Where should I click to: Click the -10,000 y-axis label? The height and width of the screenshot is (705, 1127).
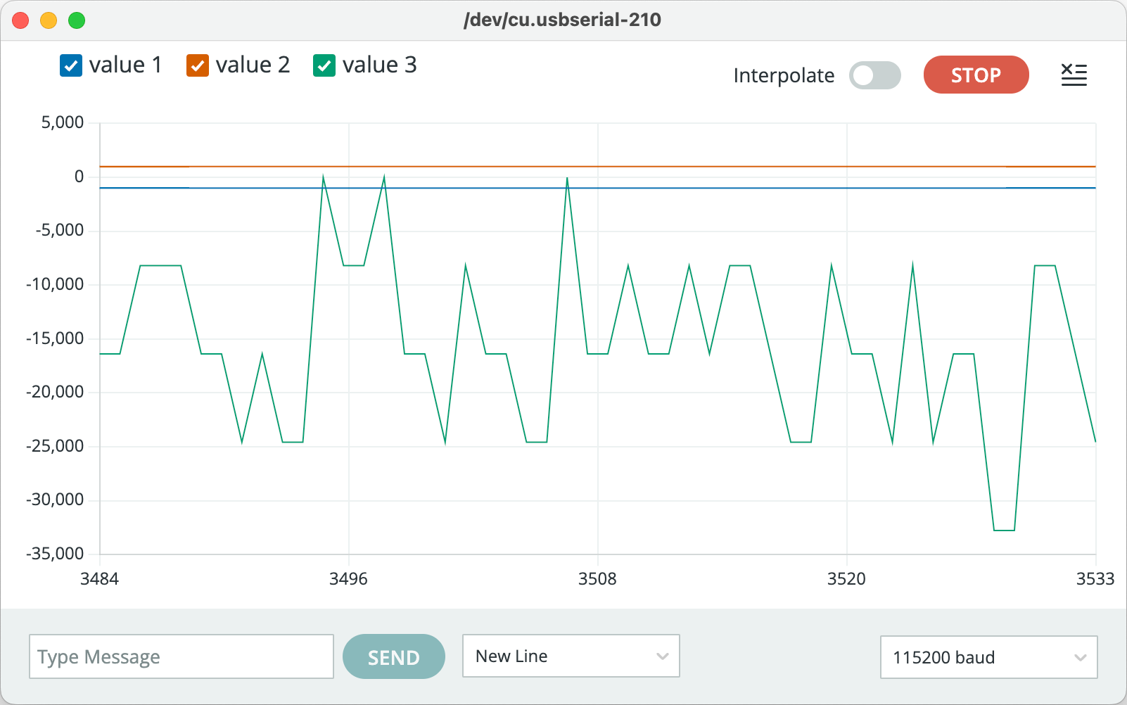[x=55, y=284]
